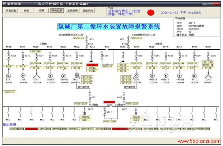Click the 50/51-1A relay tag
Screen dimensions: 223x146
[79, 38]
